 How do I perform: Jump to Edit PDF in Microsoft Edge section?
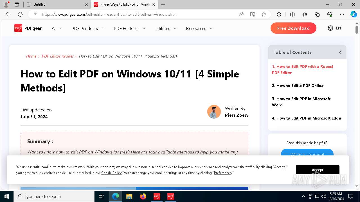click(x=306, y=118)
